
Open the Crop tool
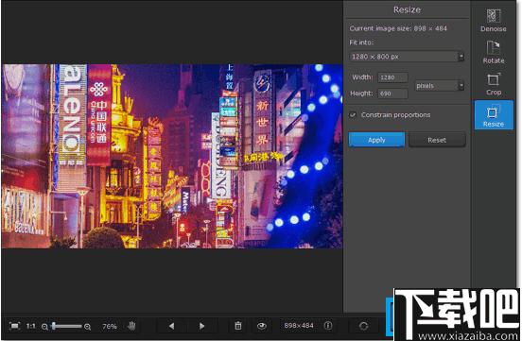click(x=494, y=84)
